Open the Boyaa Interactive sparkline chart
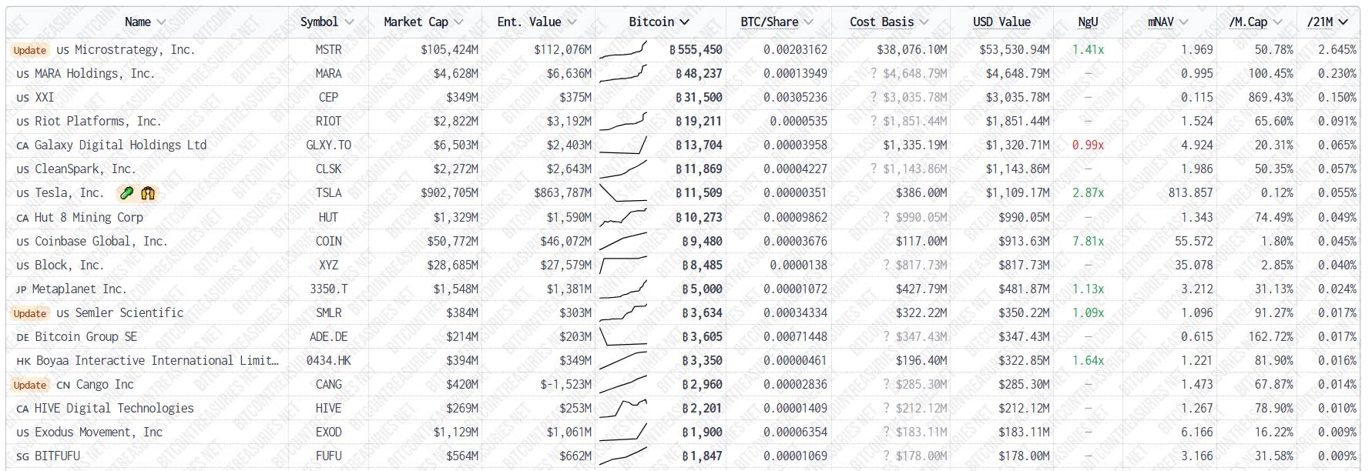This screenshot has height=471, width=1372. point(623,361)
